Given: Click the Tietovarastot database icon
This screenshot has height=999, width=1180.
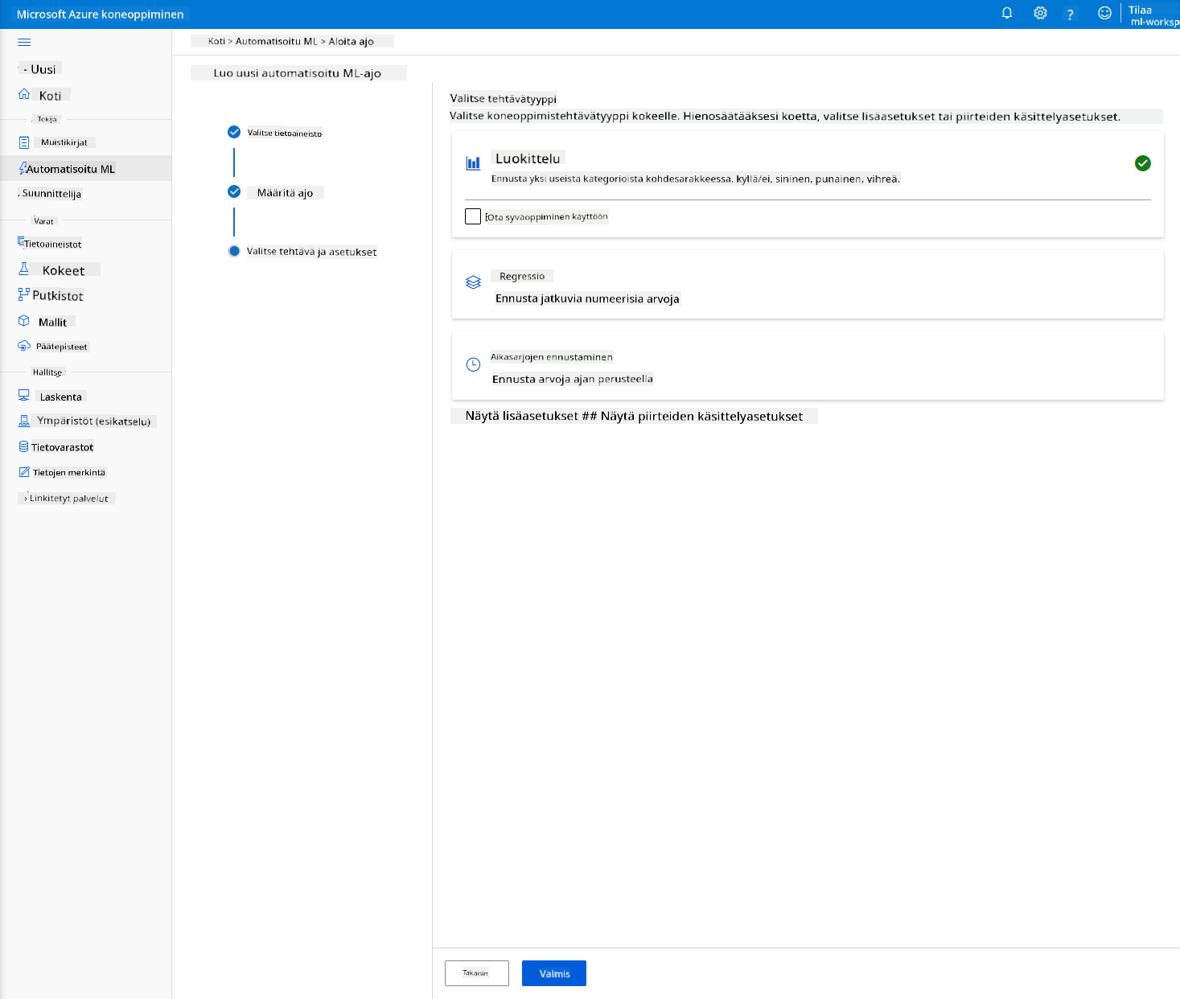Looking at the screenshot, I should point(24,446).
